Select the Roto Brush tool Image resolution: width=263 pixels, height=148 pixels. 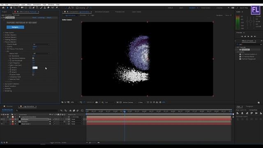(53, 8)
